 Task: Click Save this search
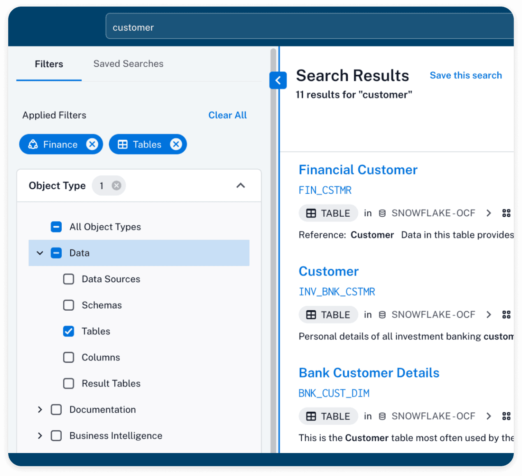coord(466,75)
